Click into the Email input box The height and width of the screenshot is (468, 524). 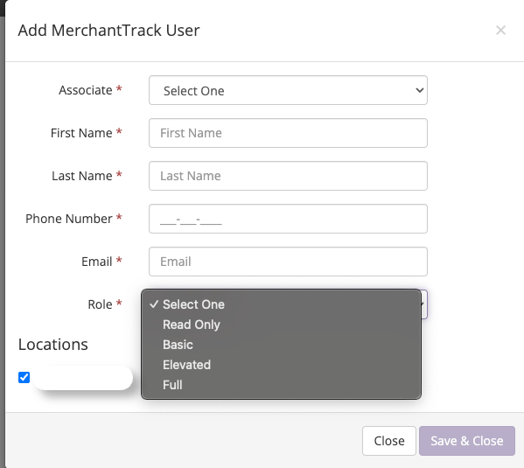point(288,262)
